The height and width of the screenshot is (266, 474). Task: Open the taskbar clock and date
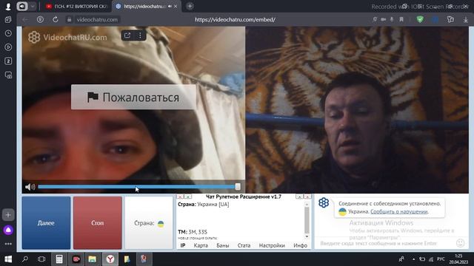(458, 259)
